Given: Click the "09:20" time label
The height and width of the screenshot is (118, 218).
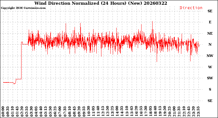Looking at the screenshot, I should (79, 111).
